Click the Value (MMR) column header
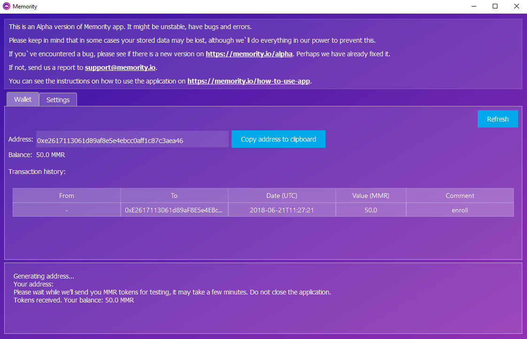 pyautogui.click(x=371, y=196)
